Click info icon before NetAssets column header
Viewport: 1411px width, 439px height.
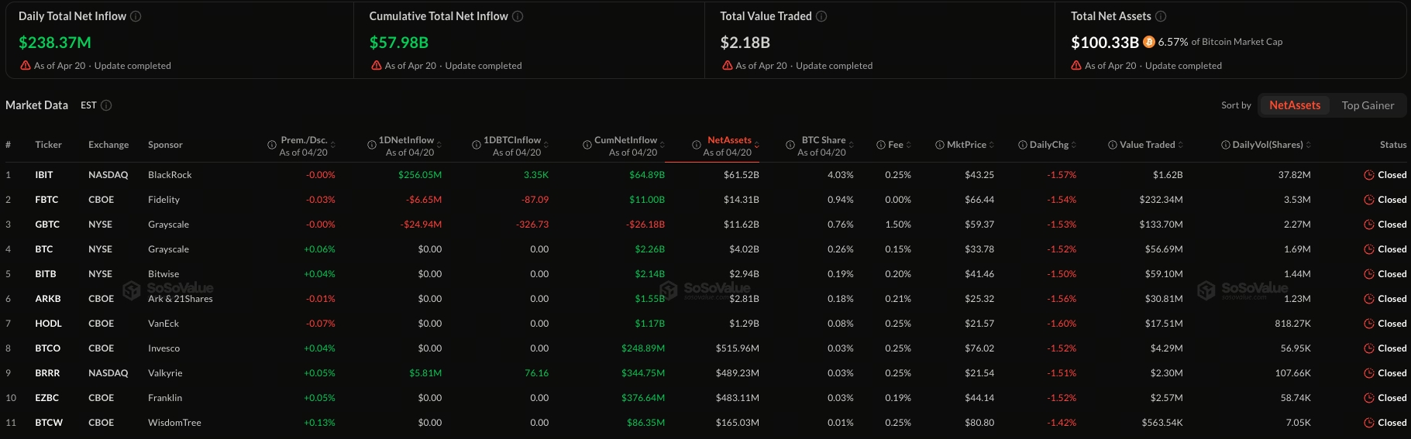(x=696, y=145)
